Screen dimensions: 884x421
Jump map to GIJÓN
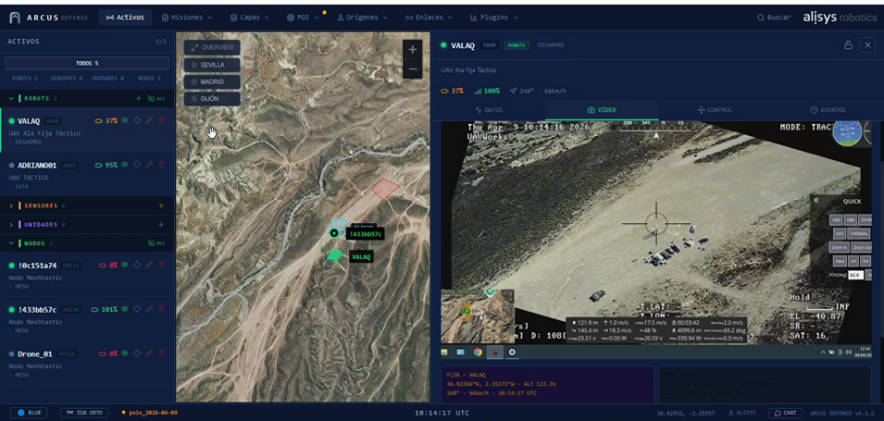(x=212, y=99)
